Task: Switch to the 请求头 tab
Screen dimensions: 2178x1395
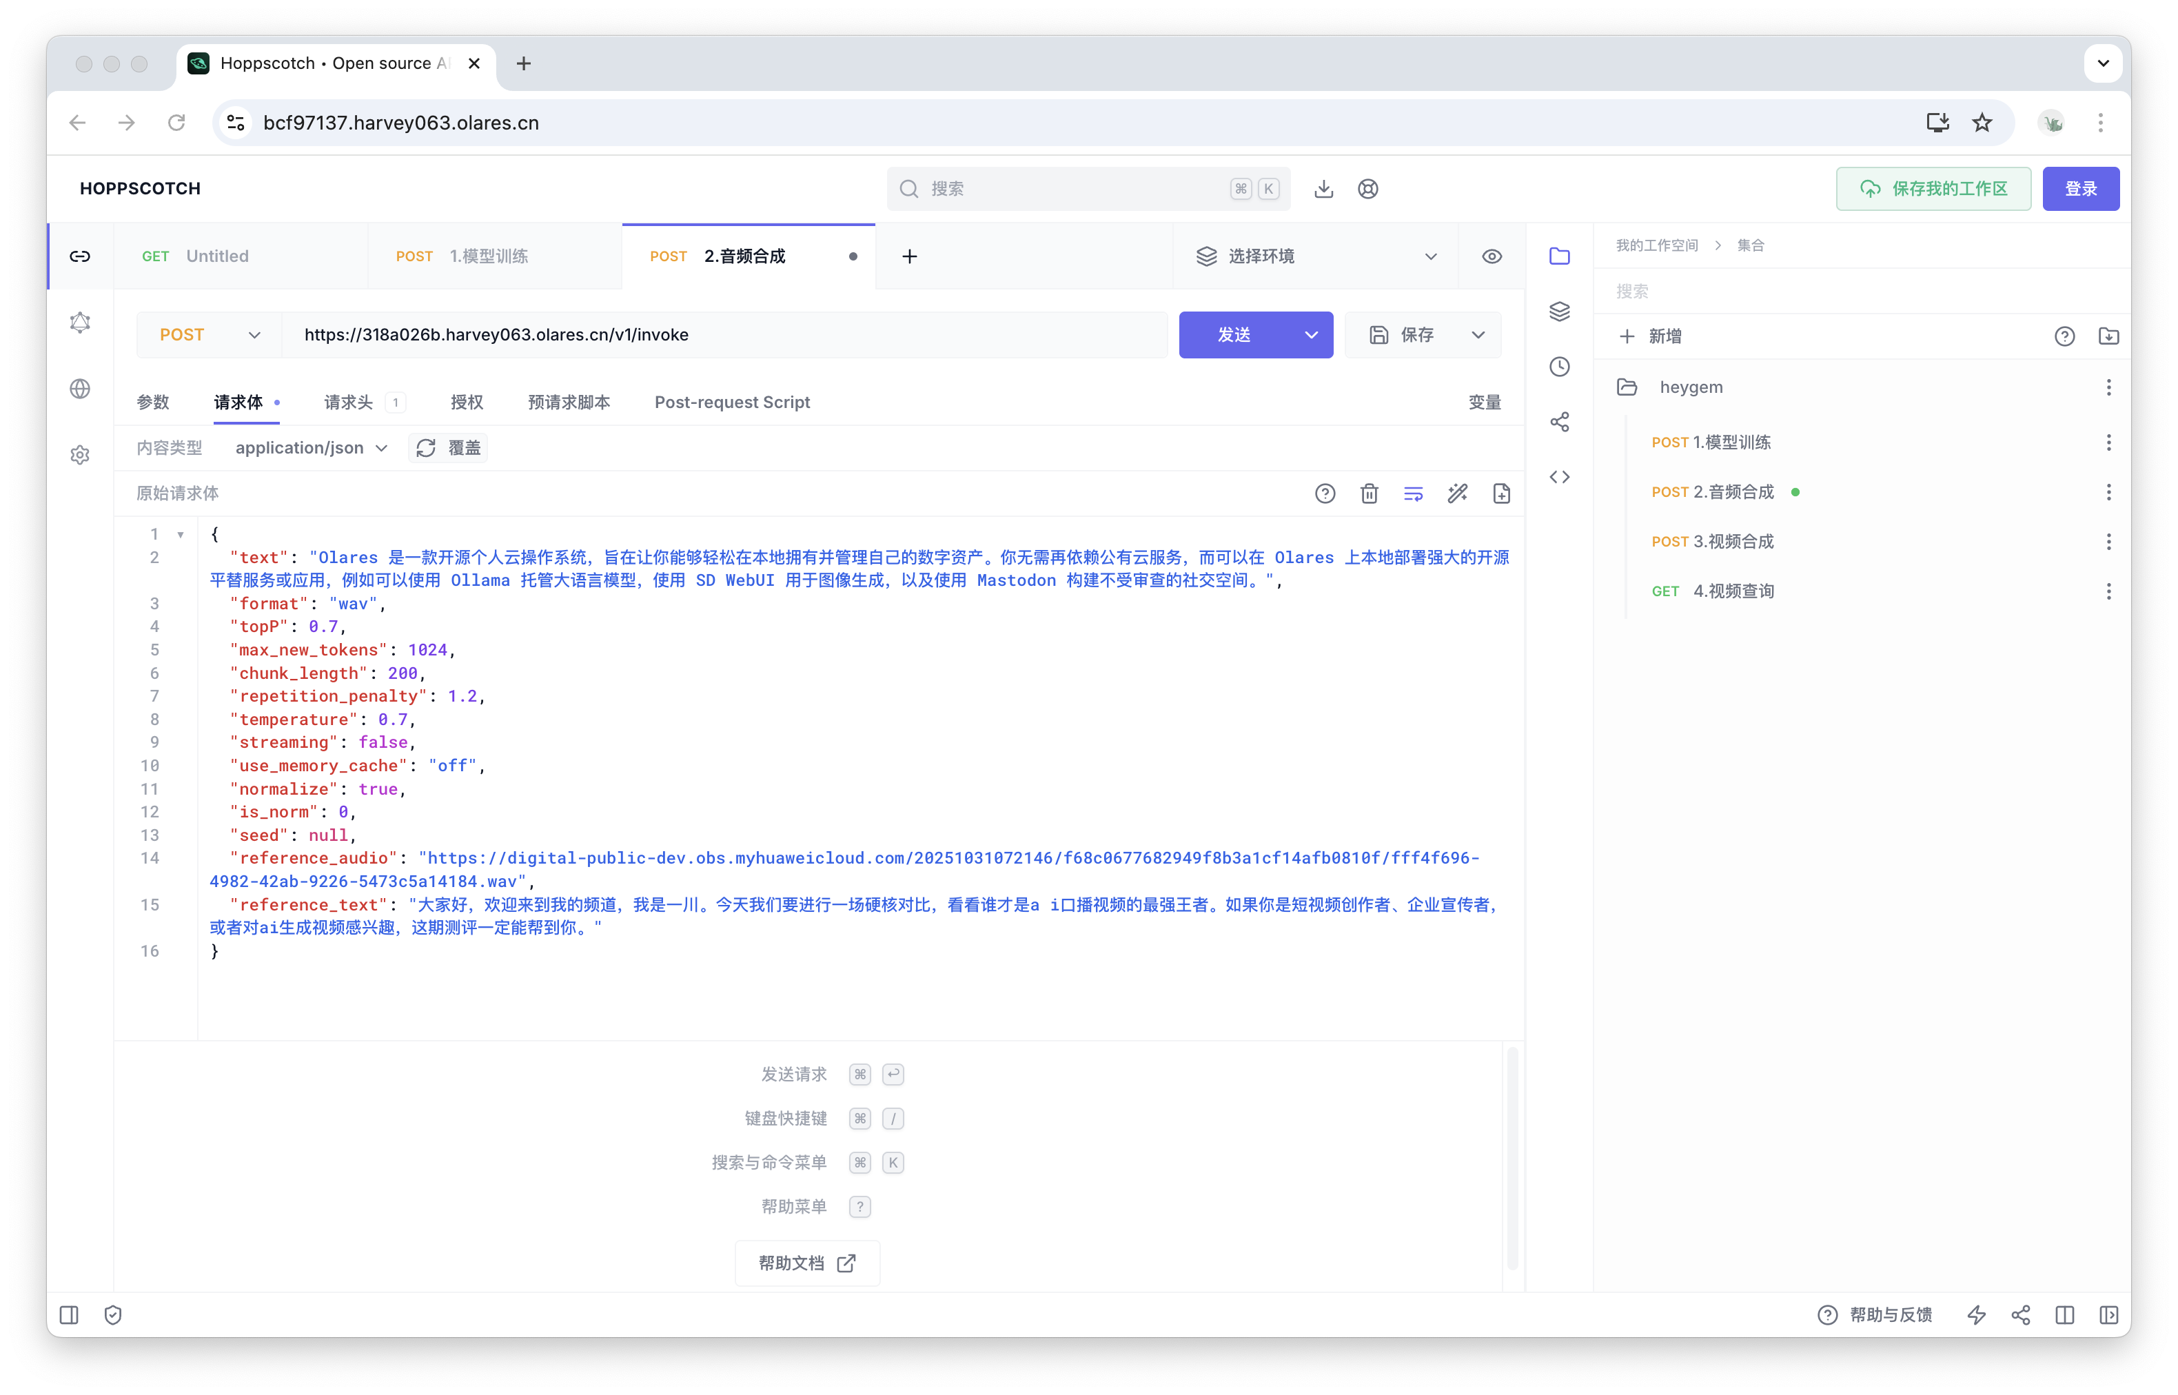Action: [x=349, y=403]
